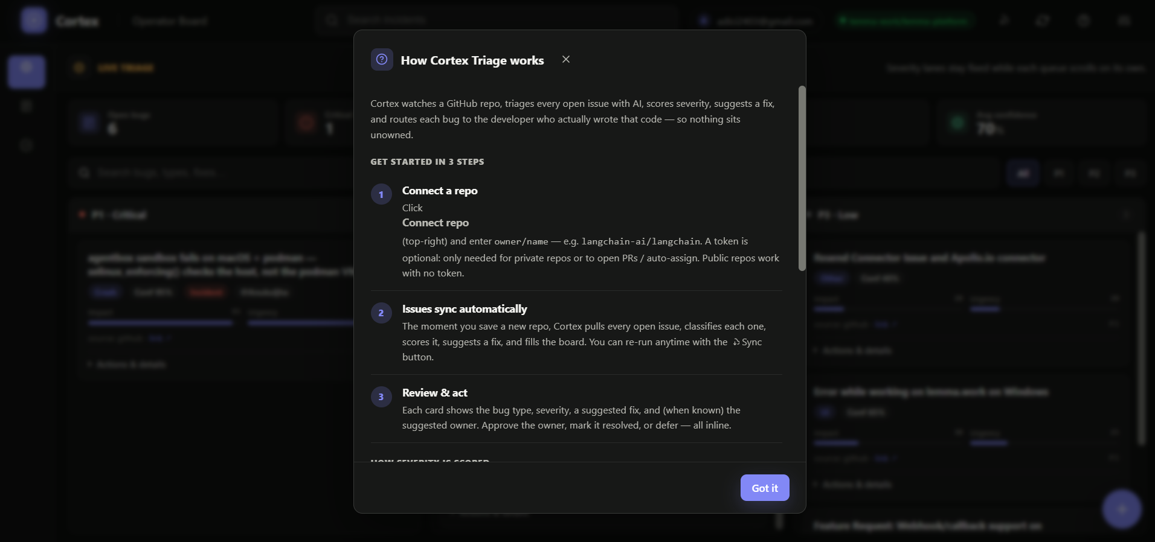Select the highlighted first sidebar icon
1155x542 pixels.
(x=27, y=72)
